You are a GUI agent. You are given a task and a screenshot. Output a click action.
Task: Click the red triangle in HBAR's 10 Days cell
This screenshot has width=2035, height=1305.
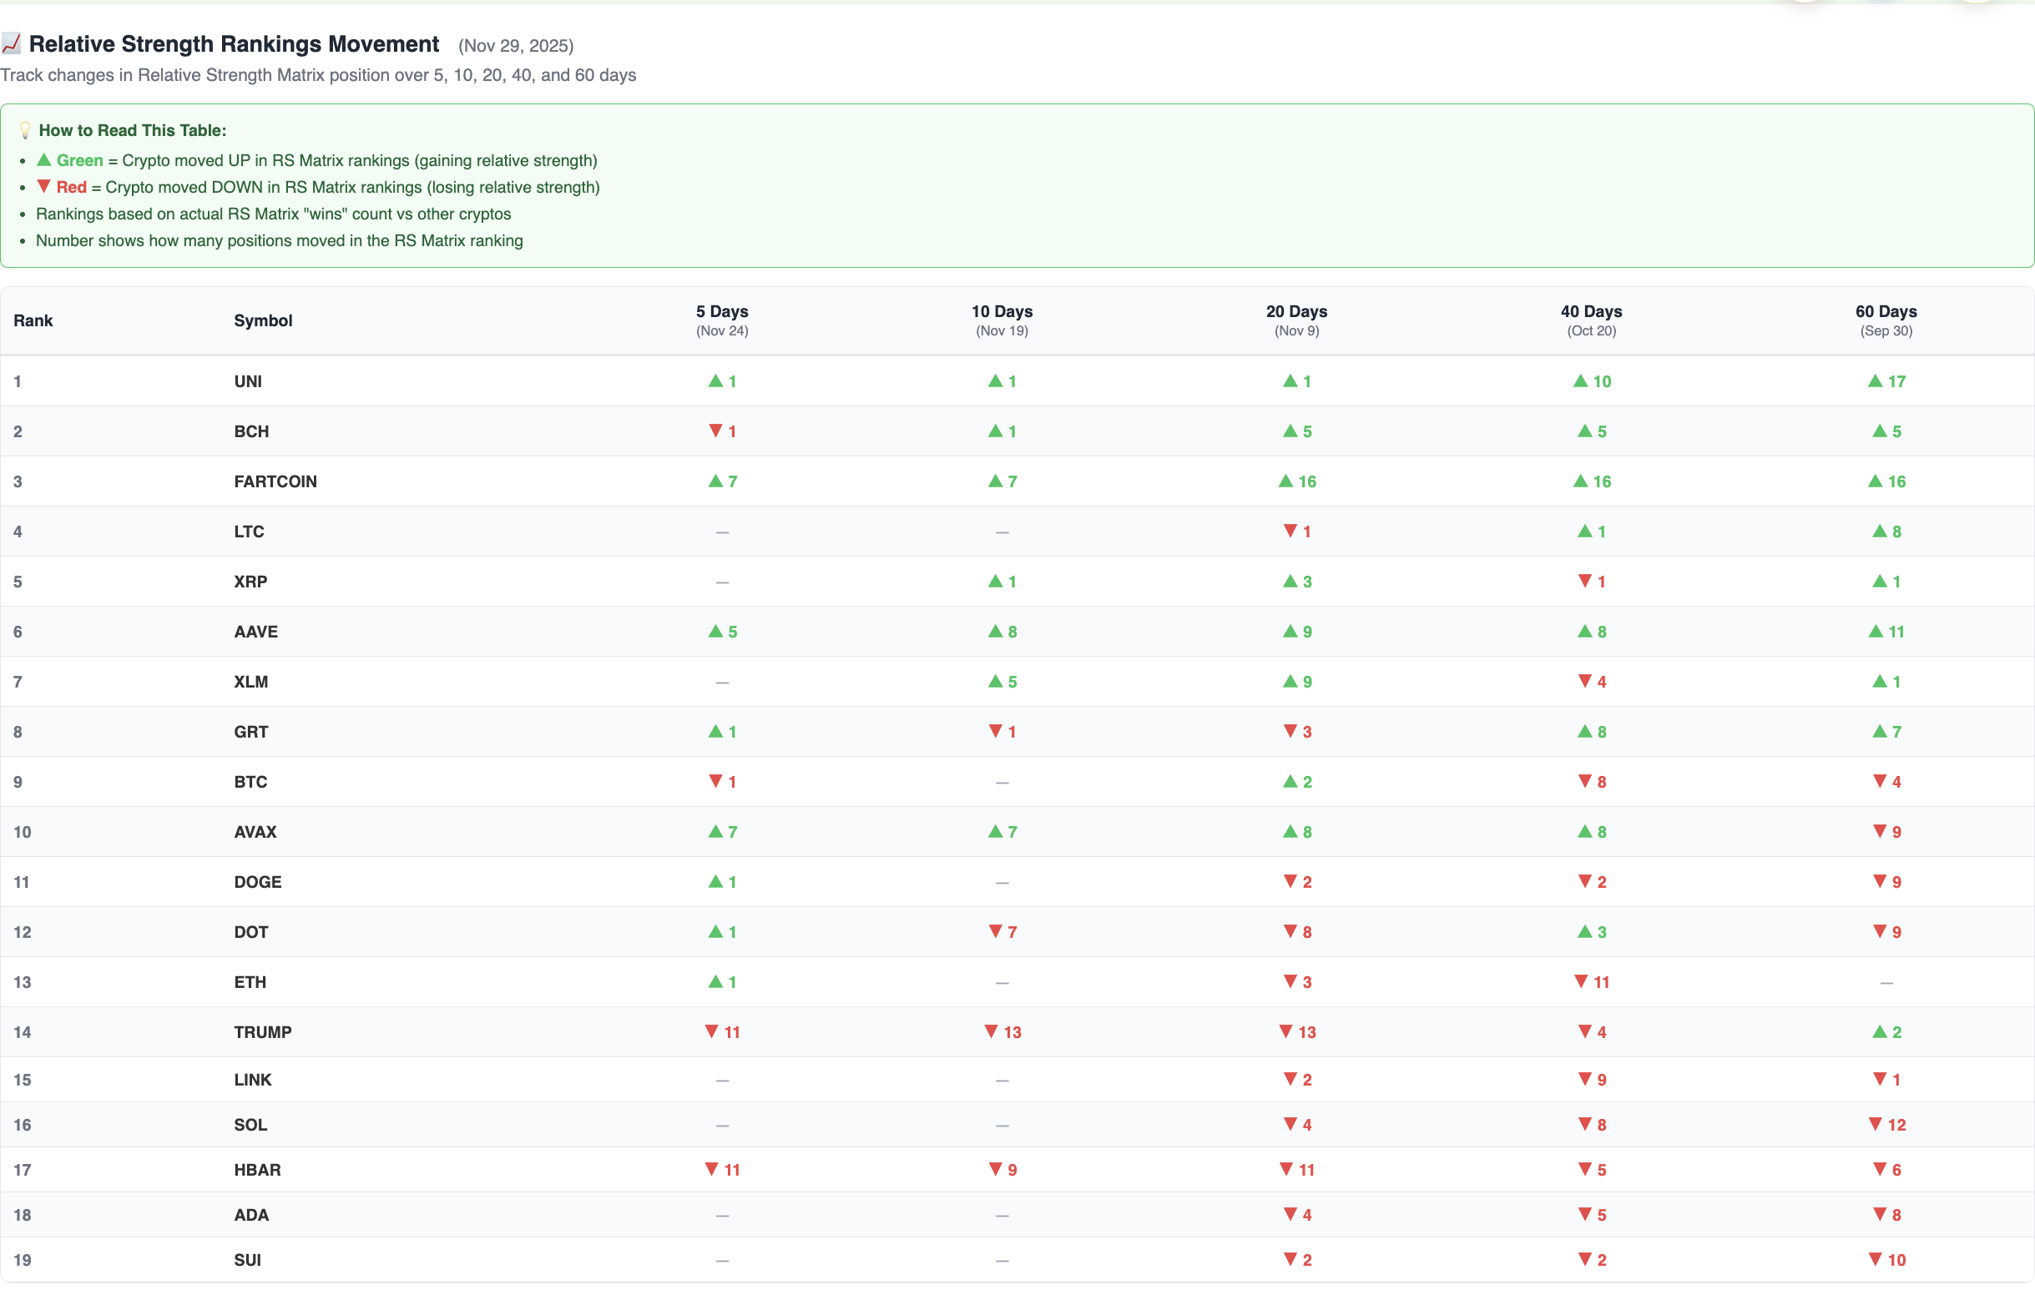[x=995, y=1170]
